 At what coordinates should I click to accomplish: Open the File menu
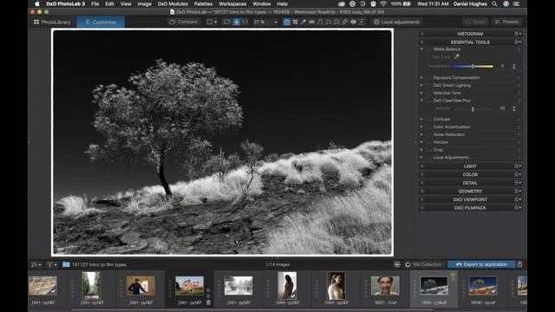[x=95, y=3]
